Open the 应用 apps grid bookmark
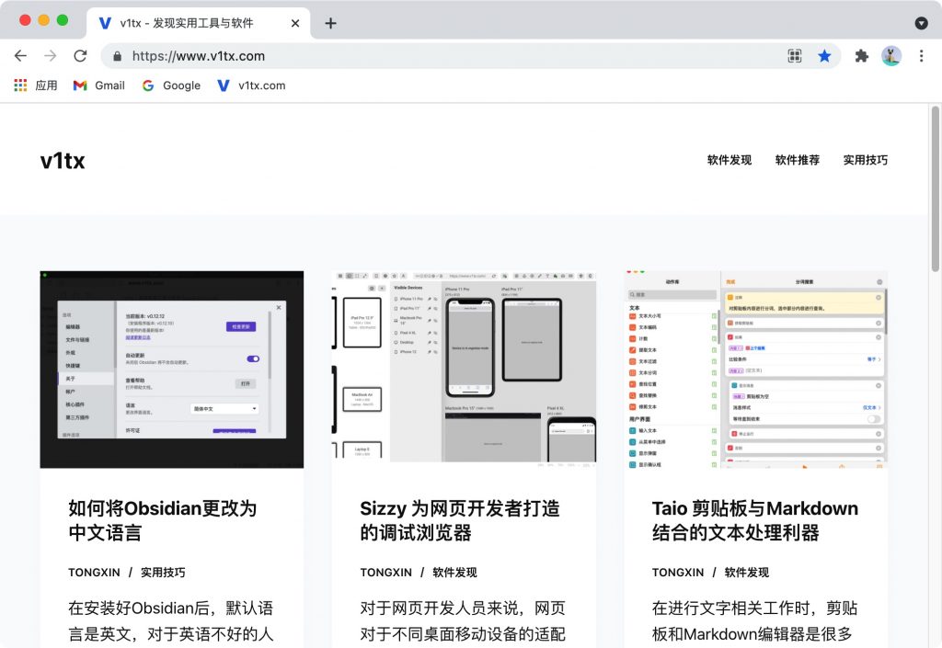Screen dimensions: 942x648 (x=36, y=85)
